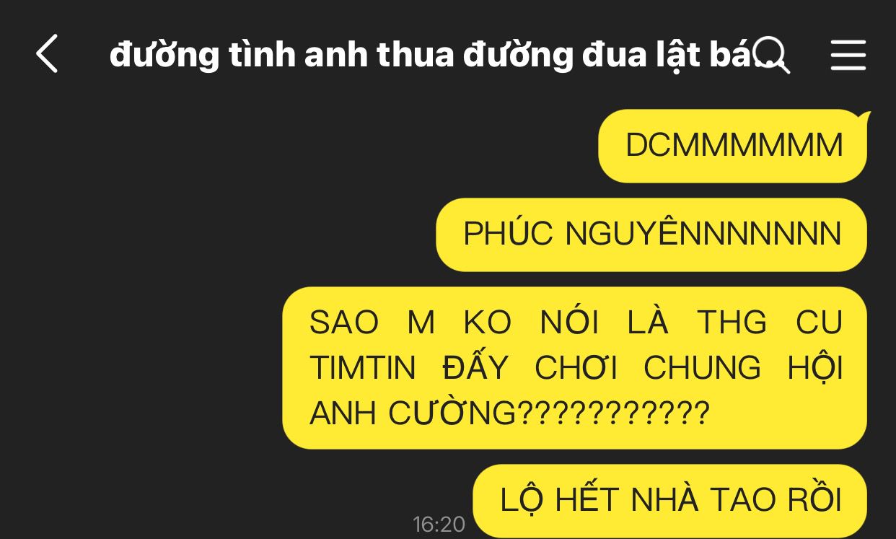
Task: Select the 'SAO M KO NÓI LÀ' message
Action: pos(575,368)
